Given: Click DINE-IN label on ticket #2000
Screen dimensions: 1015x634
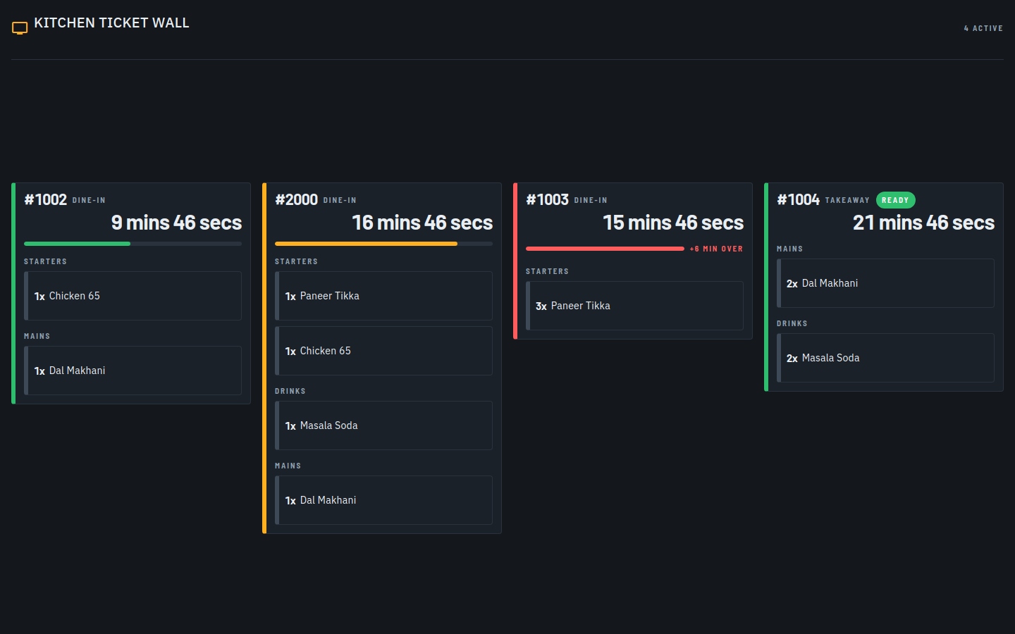Looking at the screenshot, I should click(340, 201).
